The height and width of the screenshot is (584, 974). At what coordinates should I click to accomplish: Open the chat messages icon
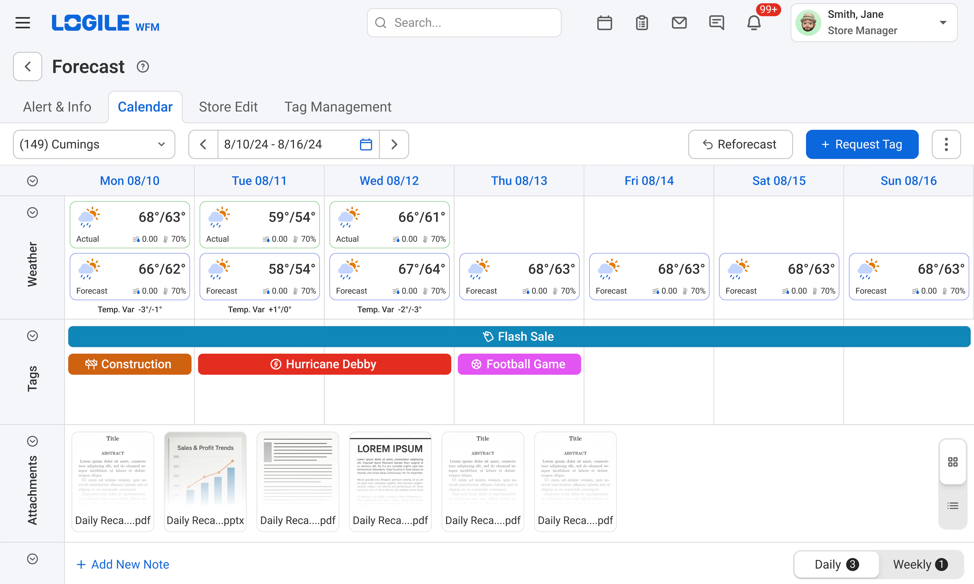(x=717, y=23)
